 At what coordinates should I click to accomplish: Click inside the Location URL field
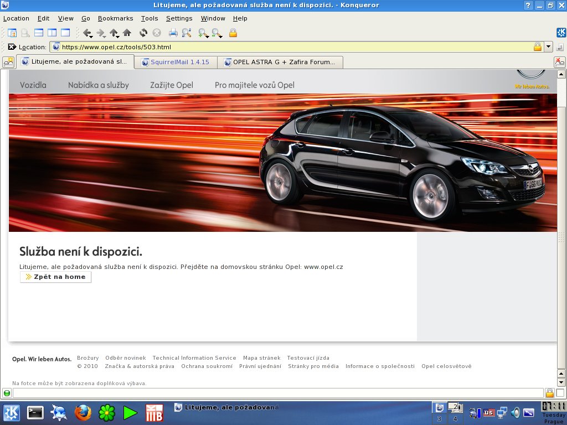[x=293, y=47]
